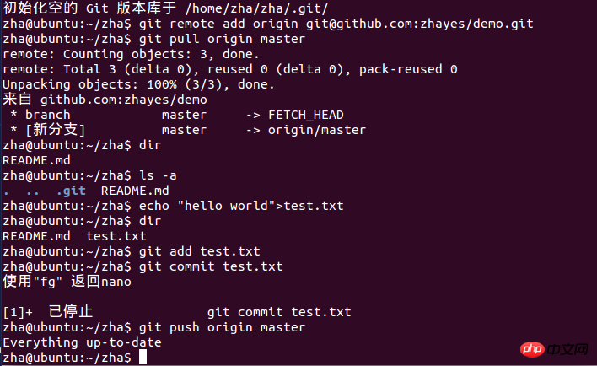Click the 使用"fg" 返回nano message

(x=67, y=282)
